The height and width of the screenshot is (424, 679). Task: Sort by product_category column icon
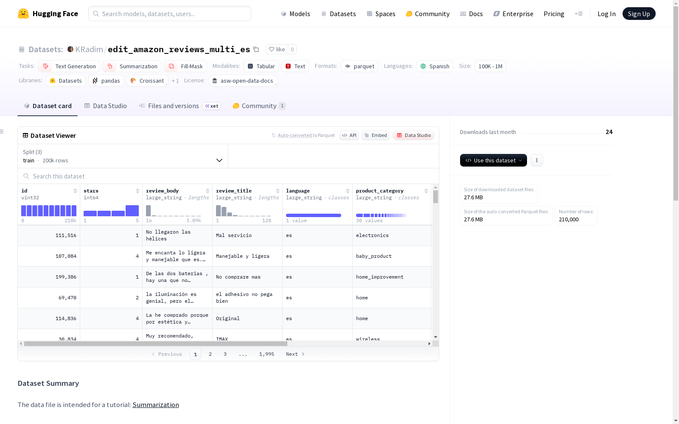426,191
